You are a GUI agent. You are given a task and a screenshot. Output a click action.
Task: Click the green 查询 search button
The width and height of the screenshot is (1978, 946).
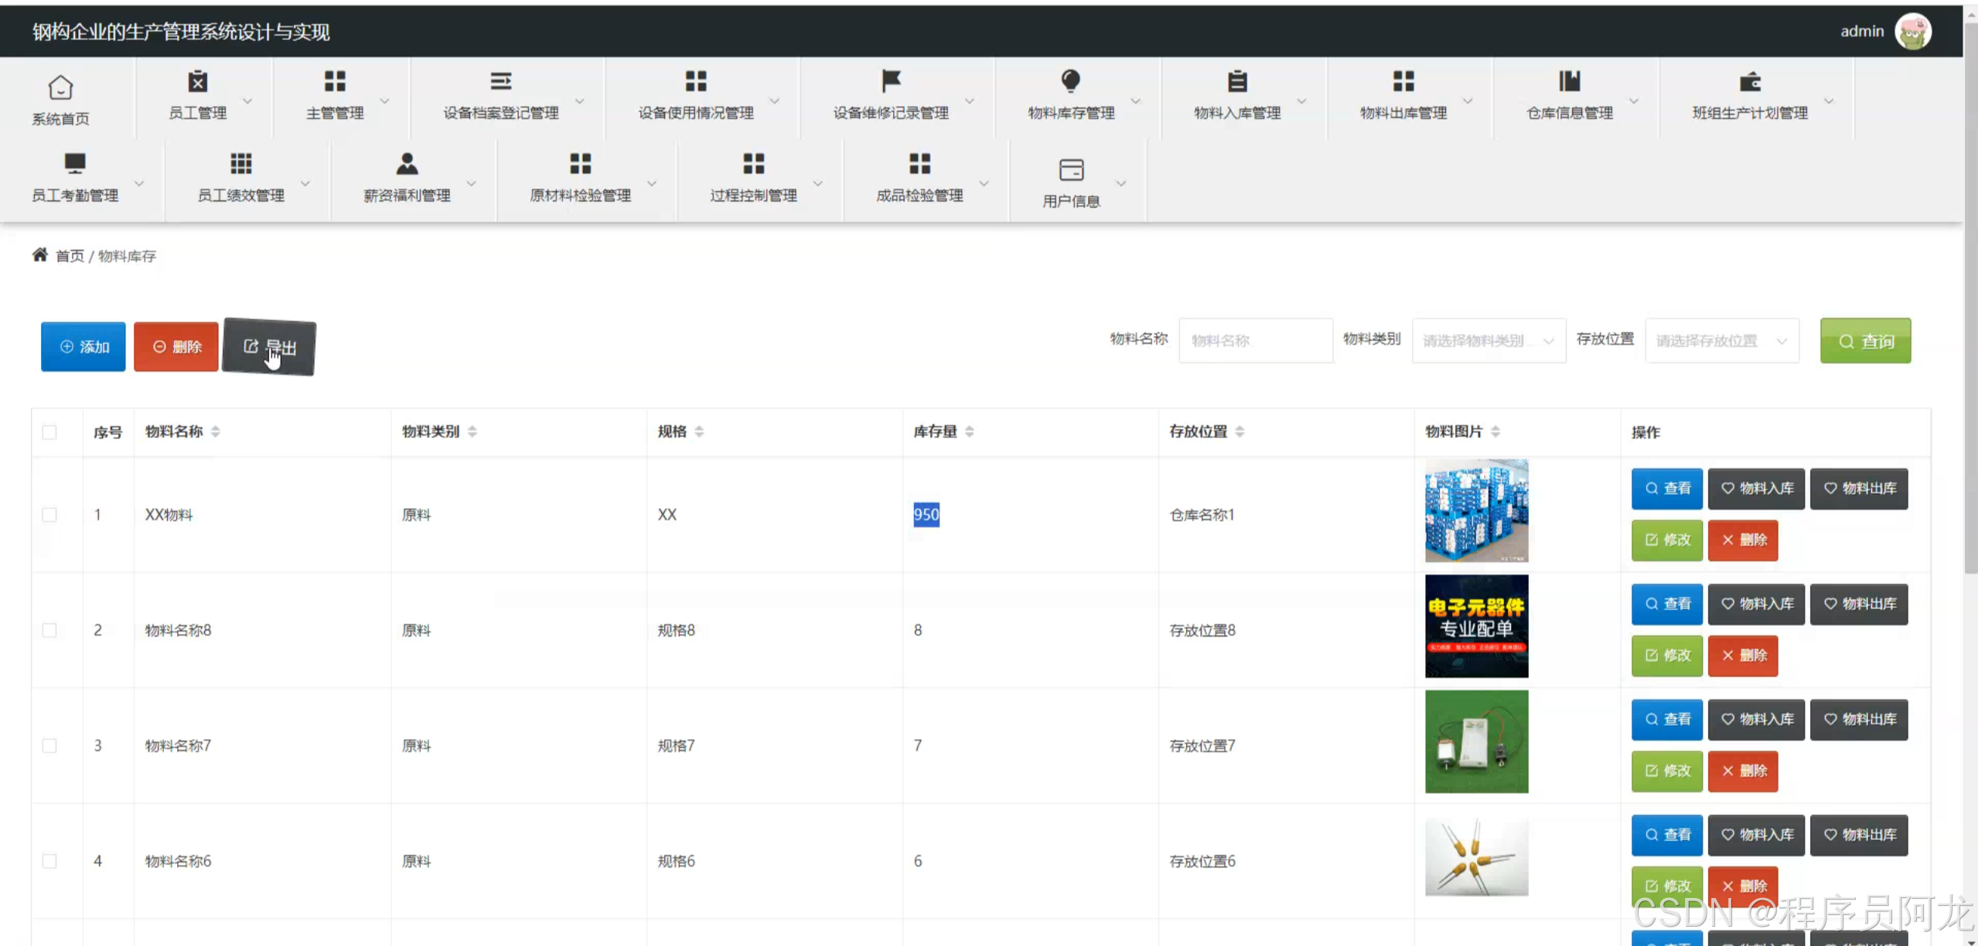pos(1864,341)
